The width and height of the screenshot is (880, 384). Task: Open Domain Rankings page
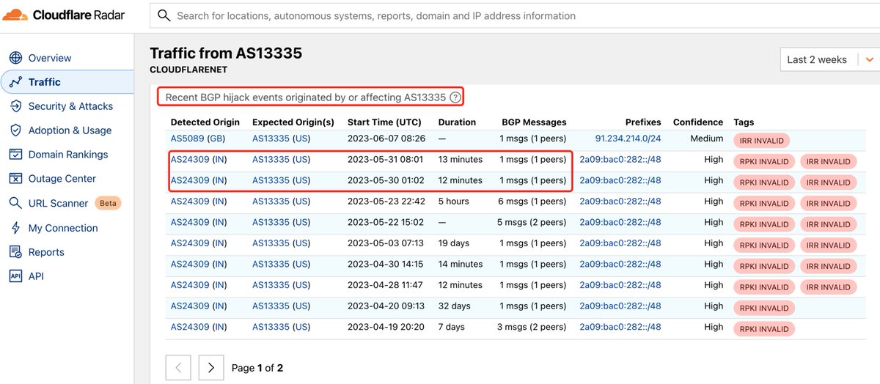coord(67,155)
